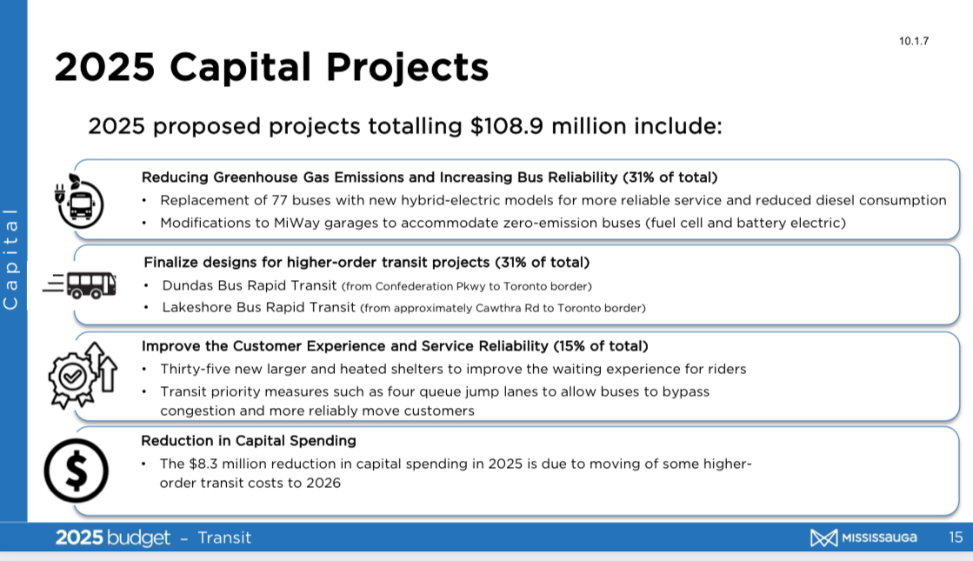The image size is (973, 561).
Task: Click the speeding bus rapid transit icon
Action: coord(82,284)
